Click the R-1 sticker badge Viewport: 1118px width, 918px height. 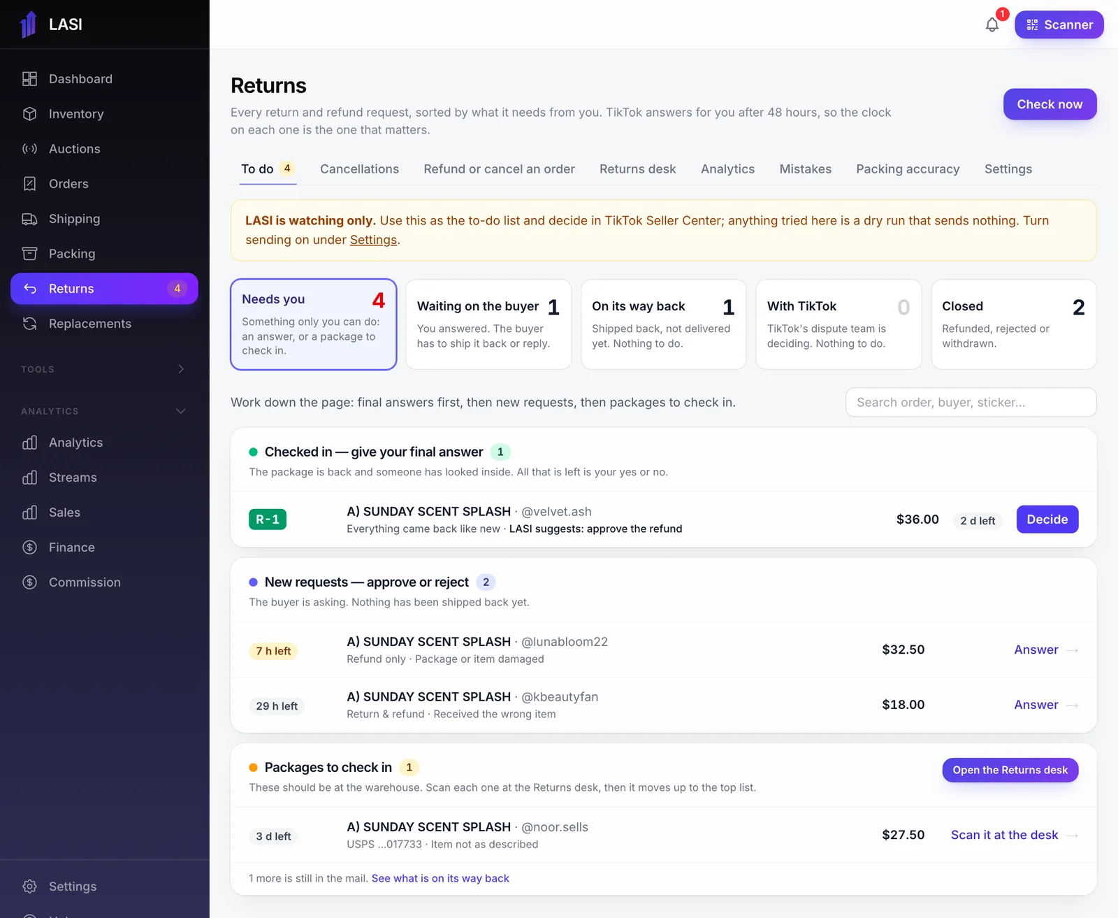point(268,519)
